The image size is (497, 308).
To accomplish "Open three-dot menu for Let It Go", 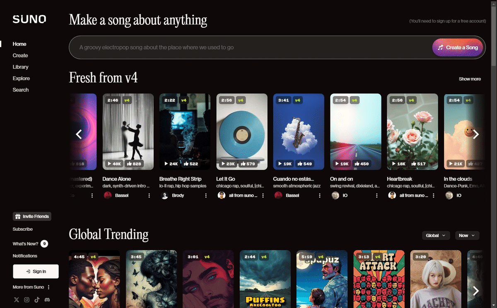I will pos(263,196).
